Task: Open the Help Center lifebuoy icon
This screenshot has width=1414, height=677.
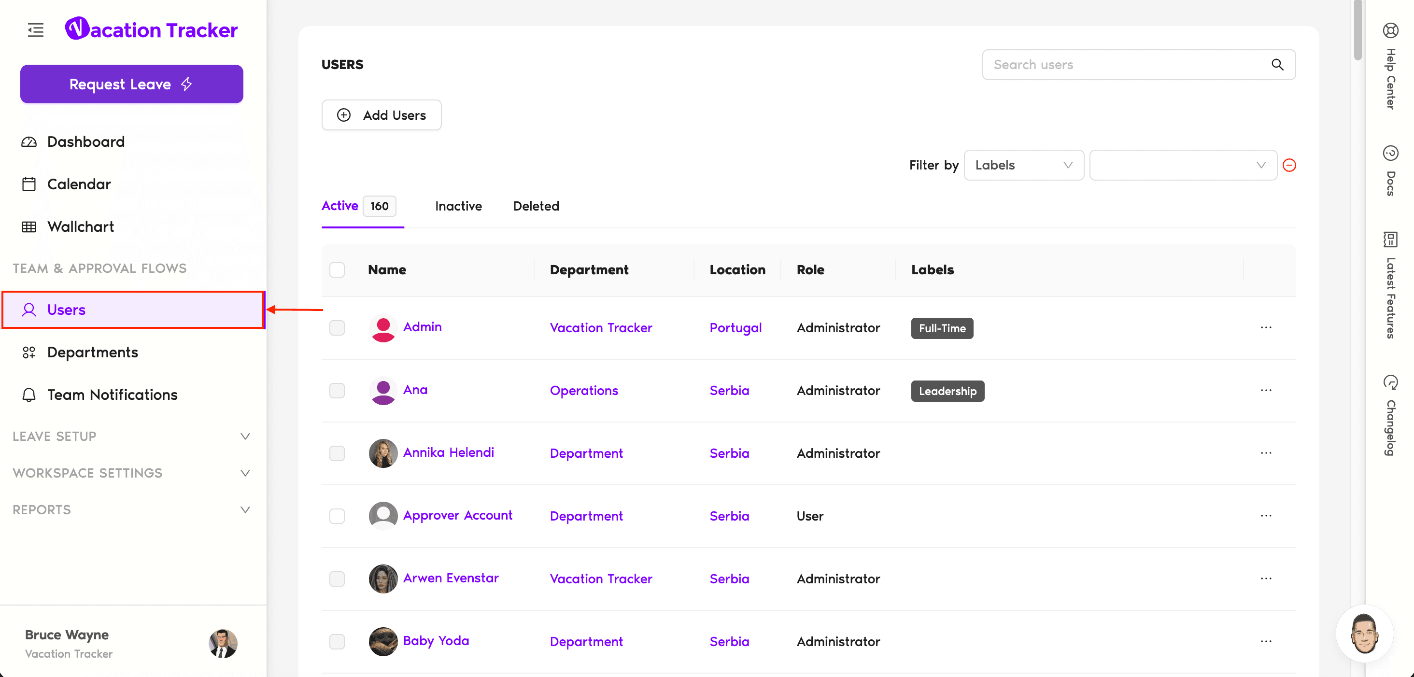Action: point(1390,30)
